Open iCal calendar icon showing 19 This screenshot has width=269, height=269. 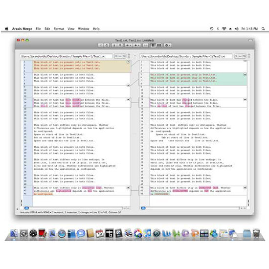coord(99,233)
